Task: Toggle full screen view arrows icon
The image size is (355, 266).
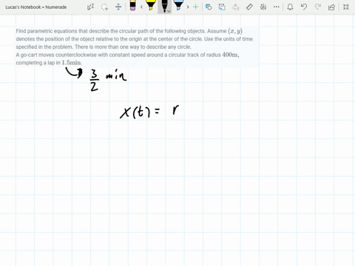Action: [x=346, y=7]
